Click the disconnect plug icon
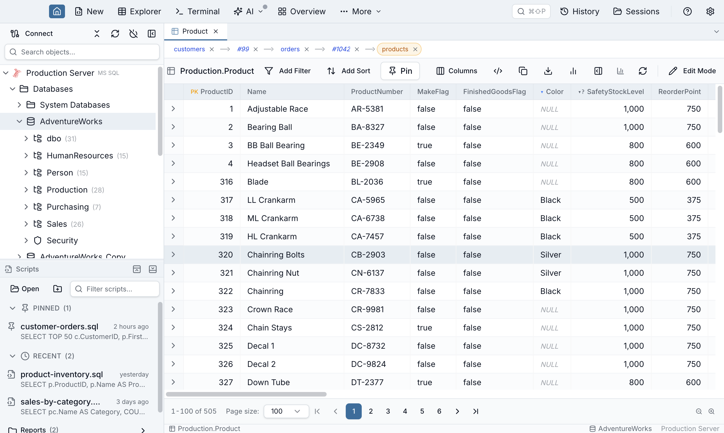Image resolution: width=724 pixels, height=433 pixels. (x=133, y=34)
